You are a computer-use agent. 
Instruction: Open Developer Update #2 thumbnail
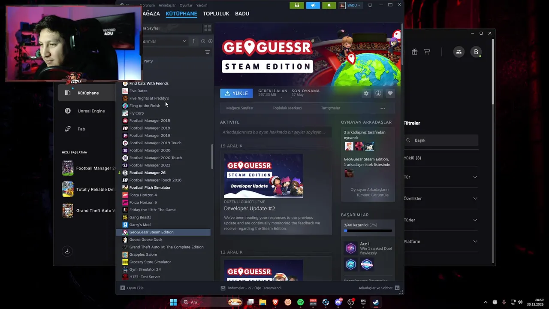pos(263,176)
